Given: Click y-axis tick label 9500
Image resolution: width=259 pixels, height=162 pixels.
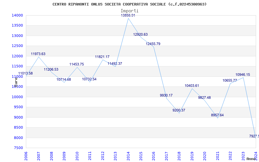Looking at the screenshot, I should [18, 107].
